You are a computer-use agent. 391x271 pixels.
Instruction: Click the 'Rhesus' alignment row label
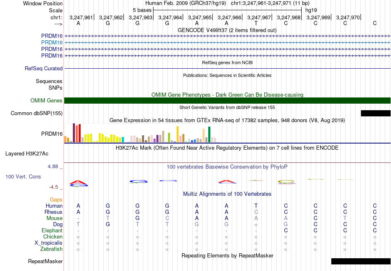coord(54,212)
